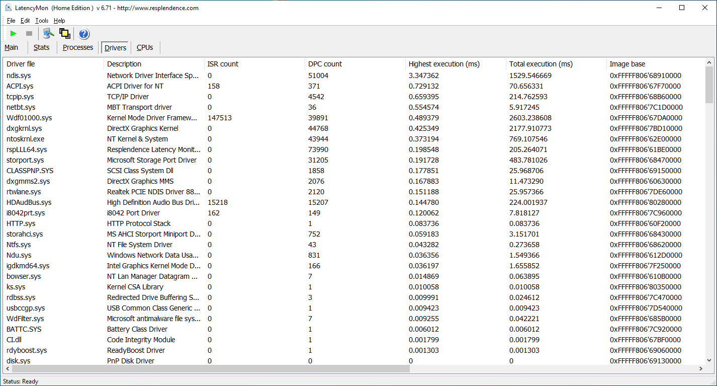Select the netbt.sys driver row
This screenshot has width=717, height=386.
[354, 107]
